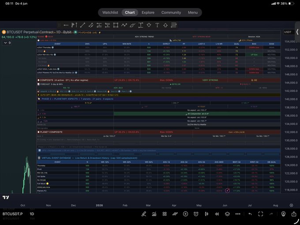Viewport: 300px width, 225px height.
Task: Open drawing tools with the pencil icon
Action: pyautogui.click(x=144, y=214)
